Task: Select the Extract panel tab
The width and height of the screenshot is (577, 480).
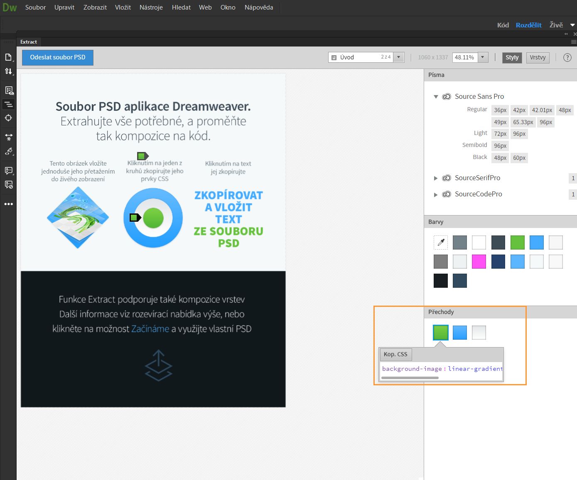Action: pyautogui.click(x=29, y=42)
